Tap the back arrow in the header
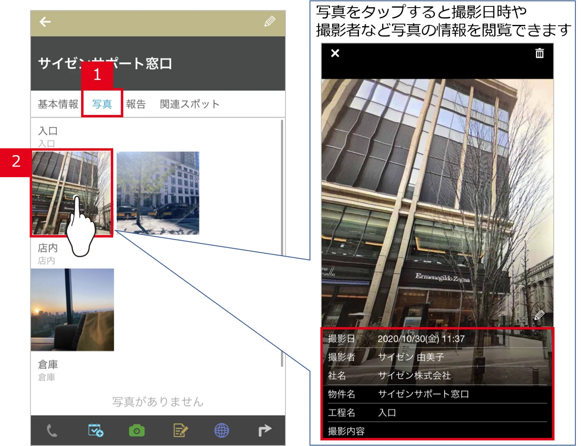Image resolution: width=581 pixels, height=446 pixels. 45,22
